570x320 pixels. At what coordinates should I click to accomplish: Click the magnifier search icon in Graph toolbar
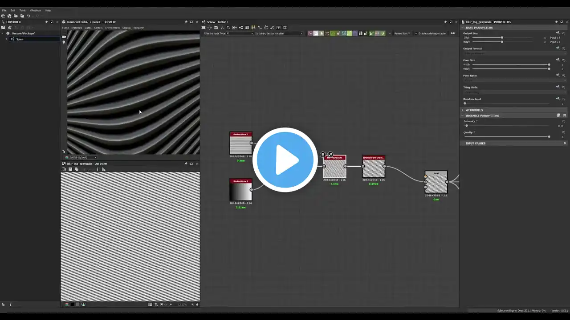pyautogui.click(x=228, y=28)
